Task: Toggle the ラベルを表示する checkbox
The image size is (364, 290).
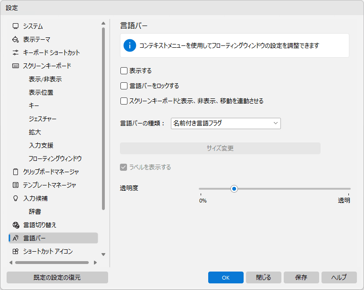Action: click(124, 167)
